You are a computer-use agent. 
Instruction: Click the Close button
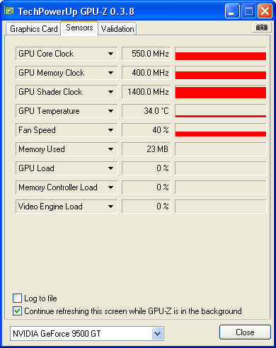[x=245, y=332]
